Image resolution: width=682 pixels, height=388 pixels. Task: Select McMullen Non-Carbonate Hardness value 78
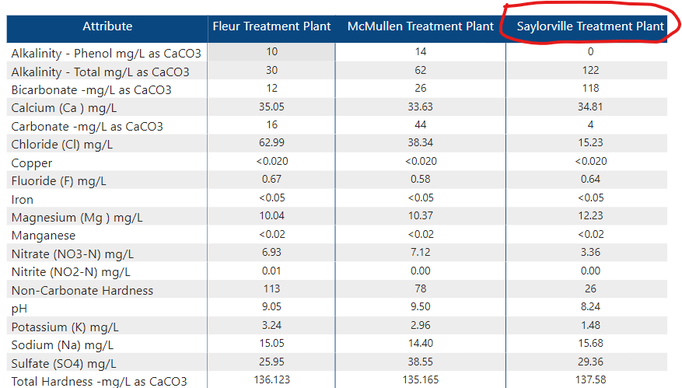coord(421,288)
